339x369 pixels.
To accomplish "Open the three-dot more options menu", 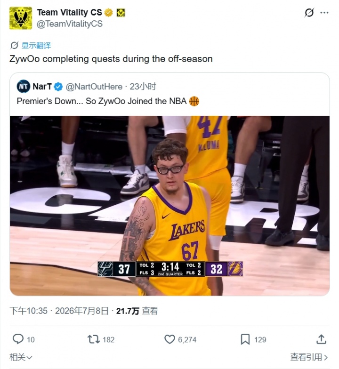I will tap(324, 12).
